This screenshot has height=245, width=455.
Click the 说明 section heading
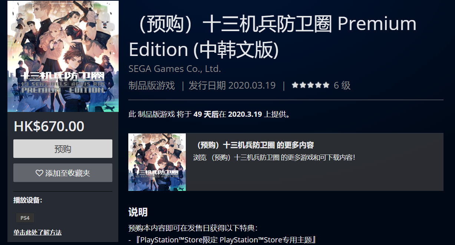(x=138, y=212)
